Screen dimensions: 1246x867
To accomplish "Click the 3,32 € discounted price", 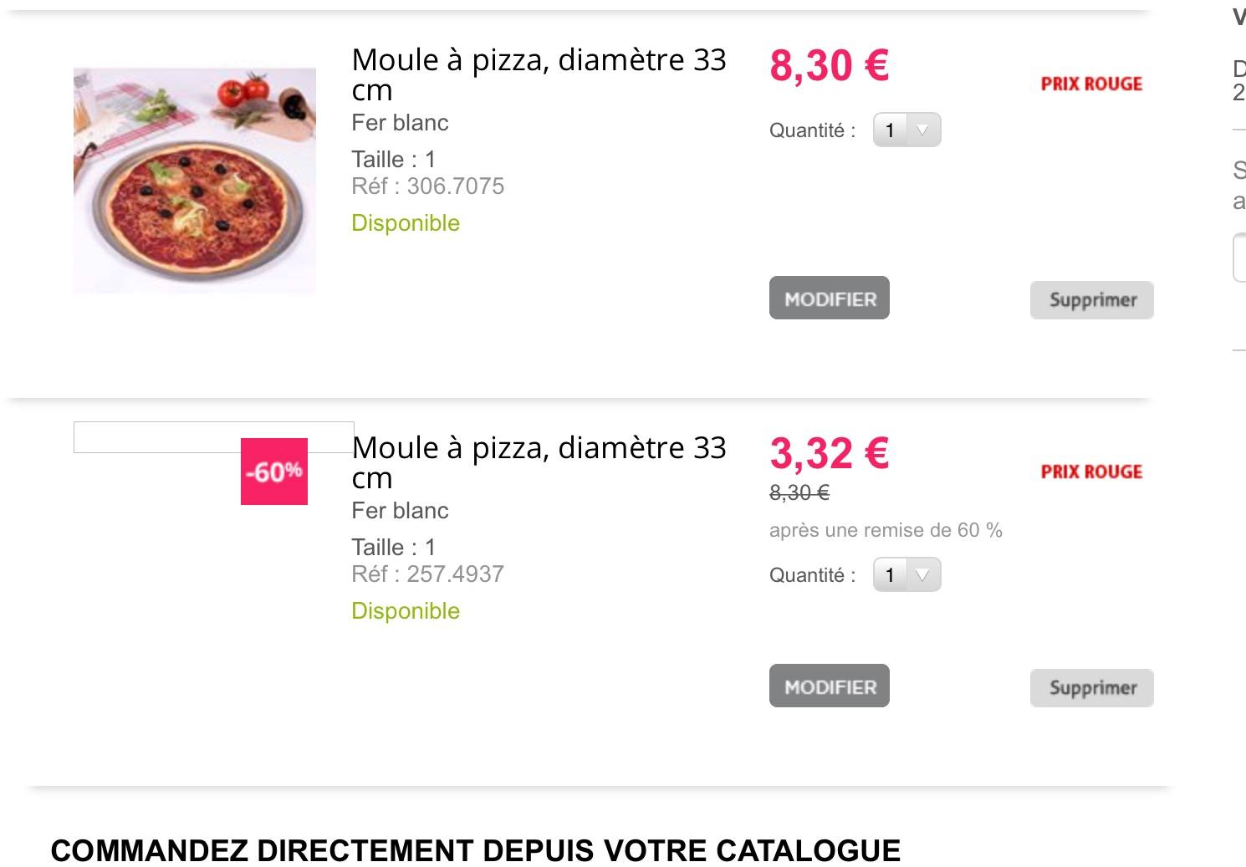I will (829, 453).
